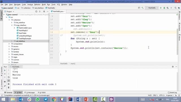Collapse the src folder
The height and width of the screenshot is (102, 181).
click(7, 17)
